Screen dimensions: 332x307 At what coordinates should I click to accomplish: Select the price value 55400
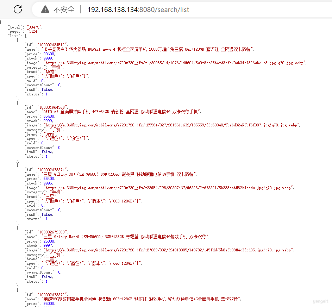tap(49, 179)
